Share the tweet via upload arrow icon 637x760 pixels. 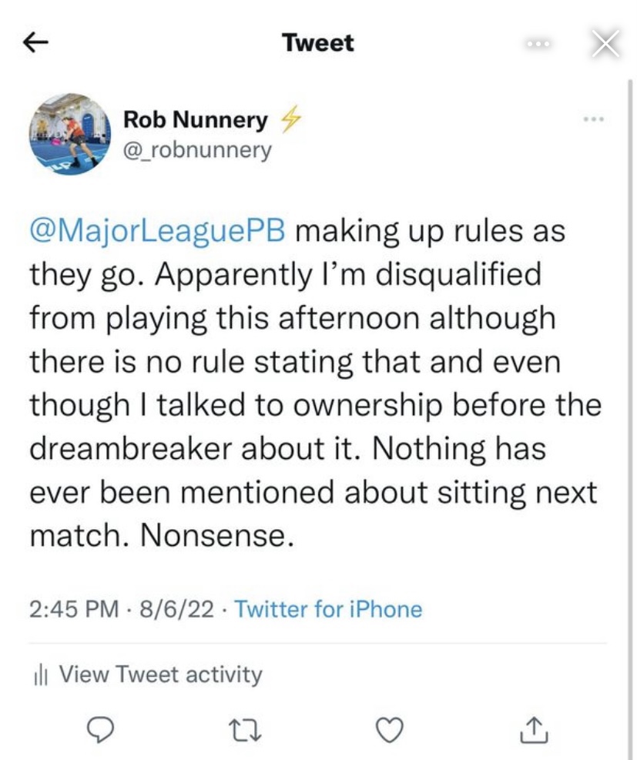coord(534,728)
